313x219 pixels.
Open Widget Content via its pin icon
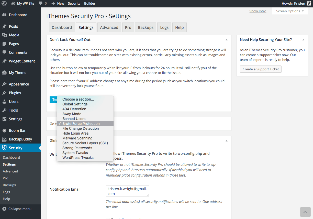point(4,61)
